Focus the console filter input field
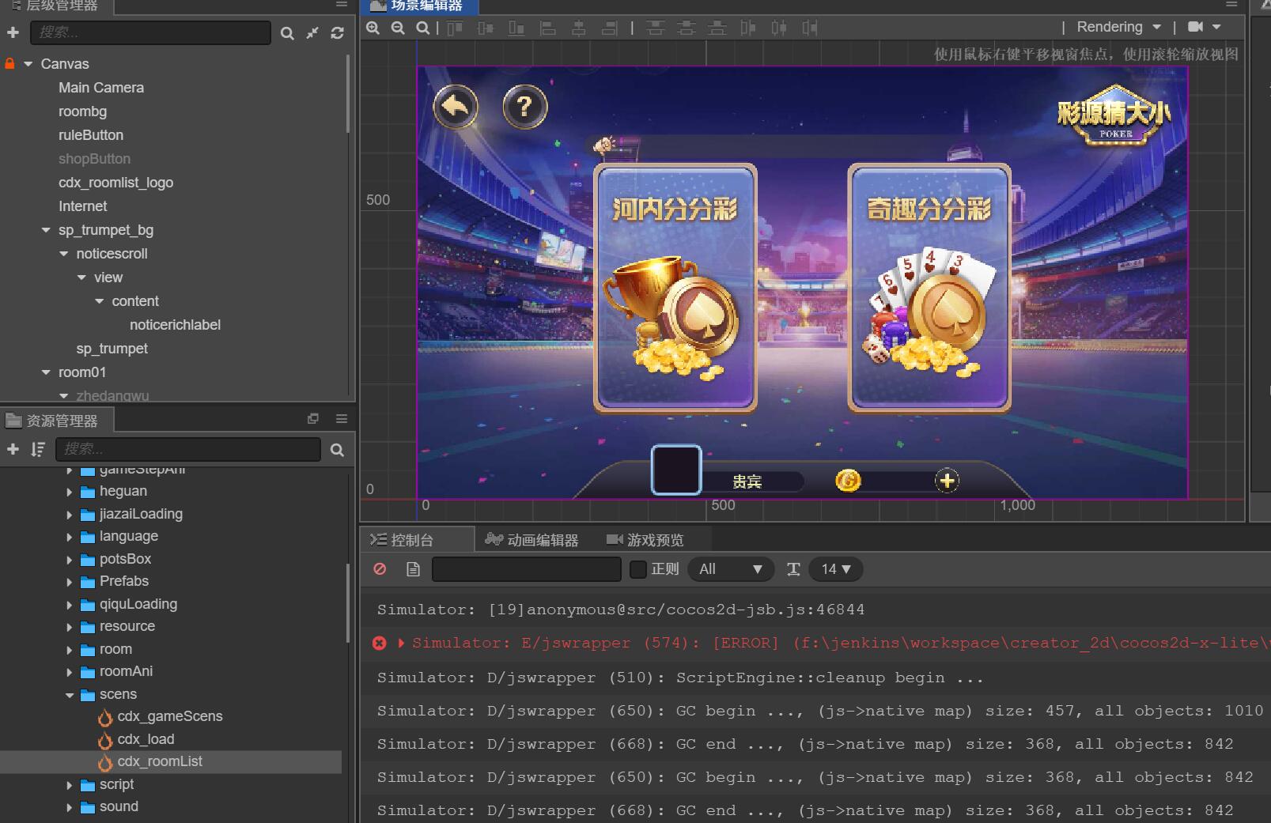The width and height of the screenshot is (1271, 823). pyautogui.click(x=527, y=569)
